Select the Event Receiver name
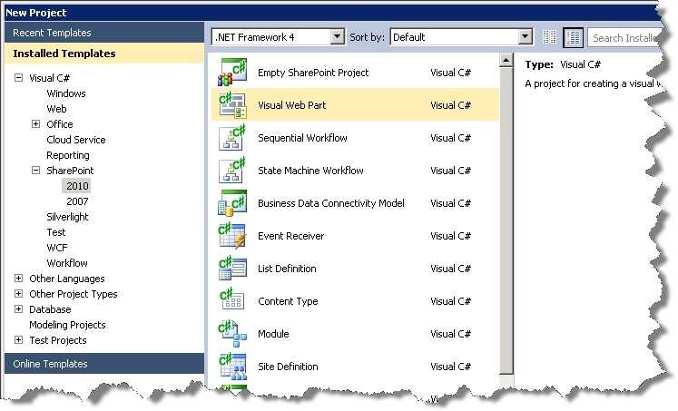 point(291,236)
